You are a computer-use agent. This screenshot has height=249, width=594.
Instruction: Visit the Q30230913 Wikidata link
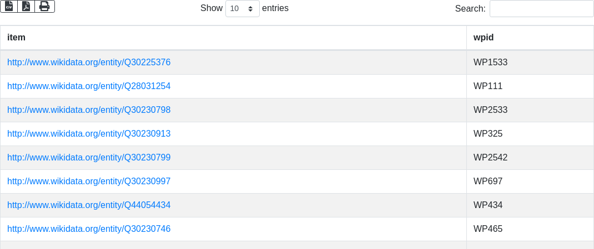[89, 134]
